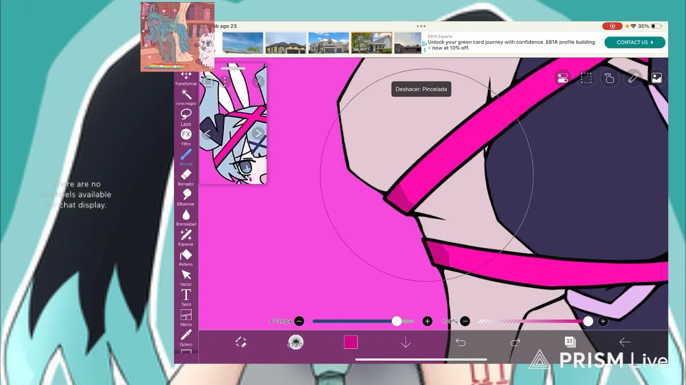This screenshot has height=385, width=686.
Task: Open the ruler drawing tool
Action: click(633, 78)
